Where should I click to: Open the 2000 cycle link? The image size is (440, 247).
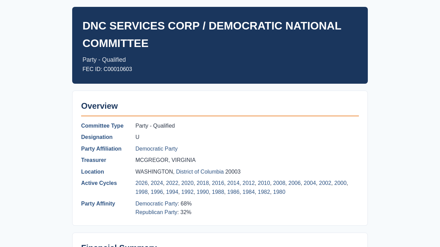(340, 183)
